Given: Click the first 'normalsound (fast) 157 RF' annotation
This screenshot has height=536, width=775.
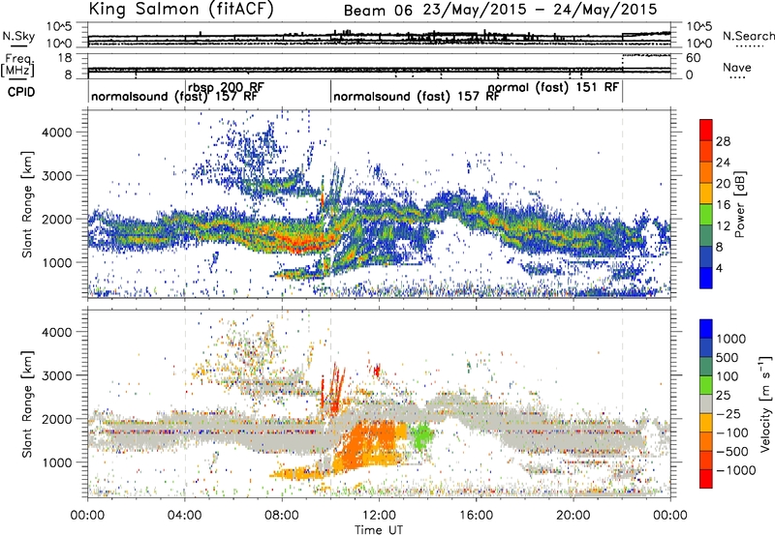Looking at the screenshot, I should click(x=174, y=96).
